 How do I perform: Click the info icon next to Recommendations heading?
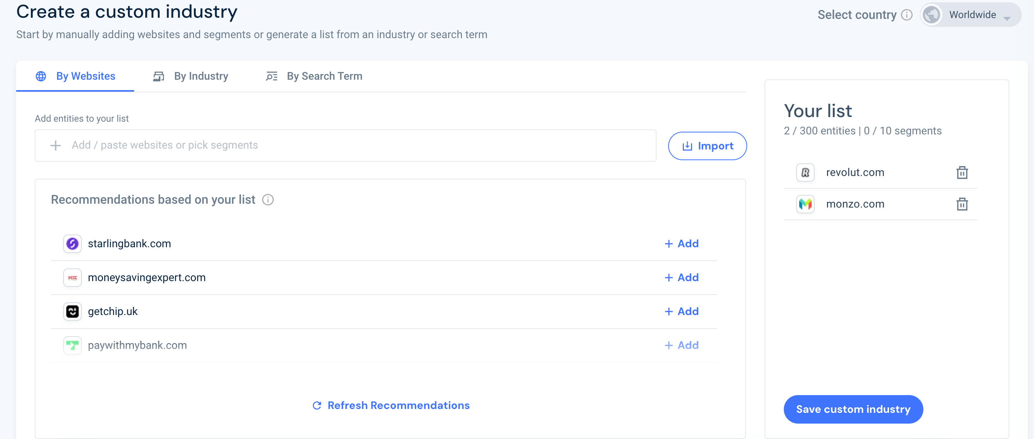tap(268, 199)
